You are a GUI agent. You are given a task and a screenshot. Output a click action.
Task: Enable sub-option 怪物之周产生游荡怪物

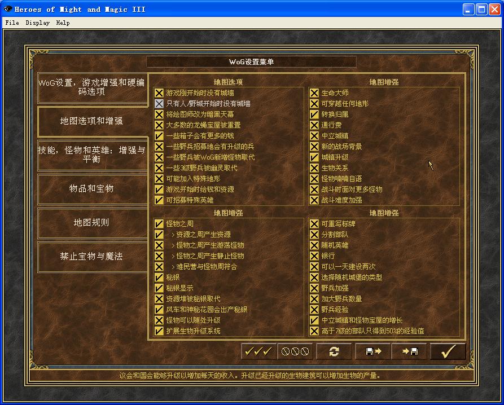(159, 245)
